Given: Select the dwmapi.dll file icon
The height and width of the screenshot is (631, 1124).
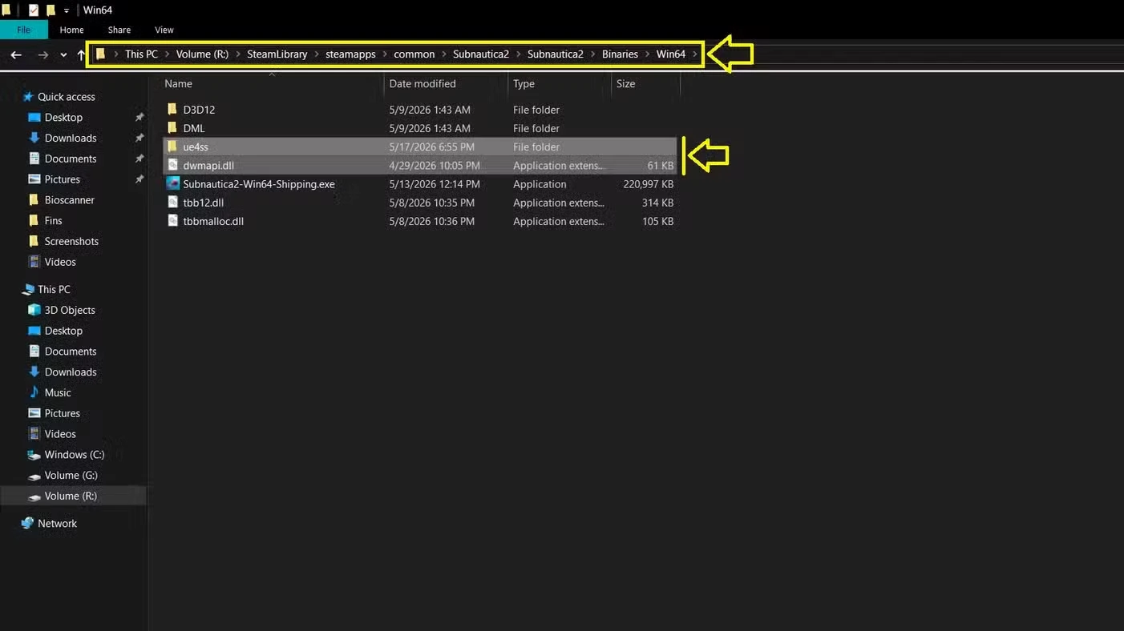Looking at the screenshot, I should tap(172, 165).
